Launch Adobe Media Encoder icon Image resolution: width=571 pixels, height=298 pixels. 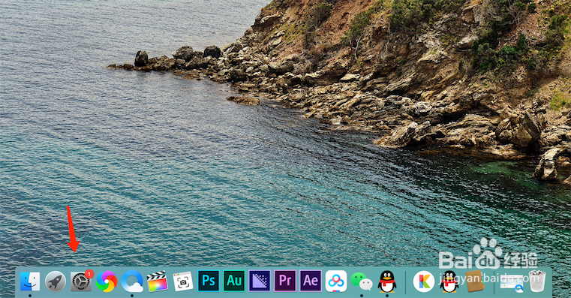click(260, 281)
